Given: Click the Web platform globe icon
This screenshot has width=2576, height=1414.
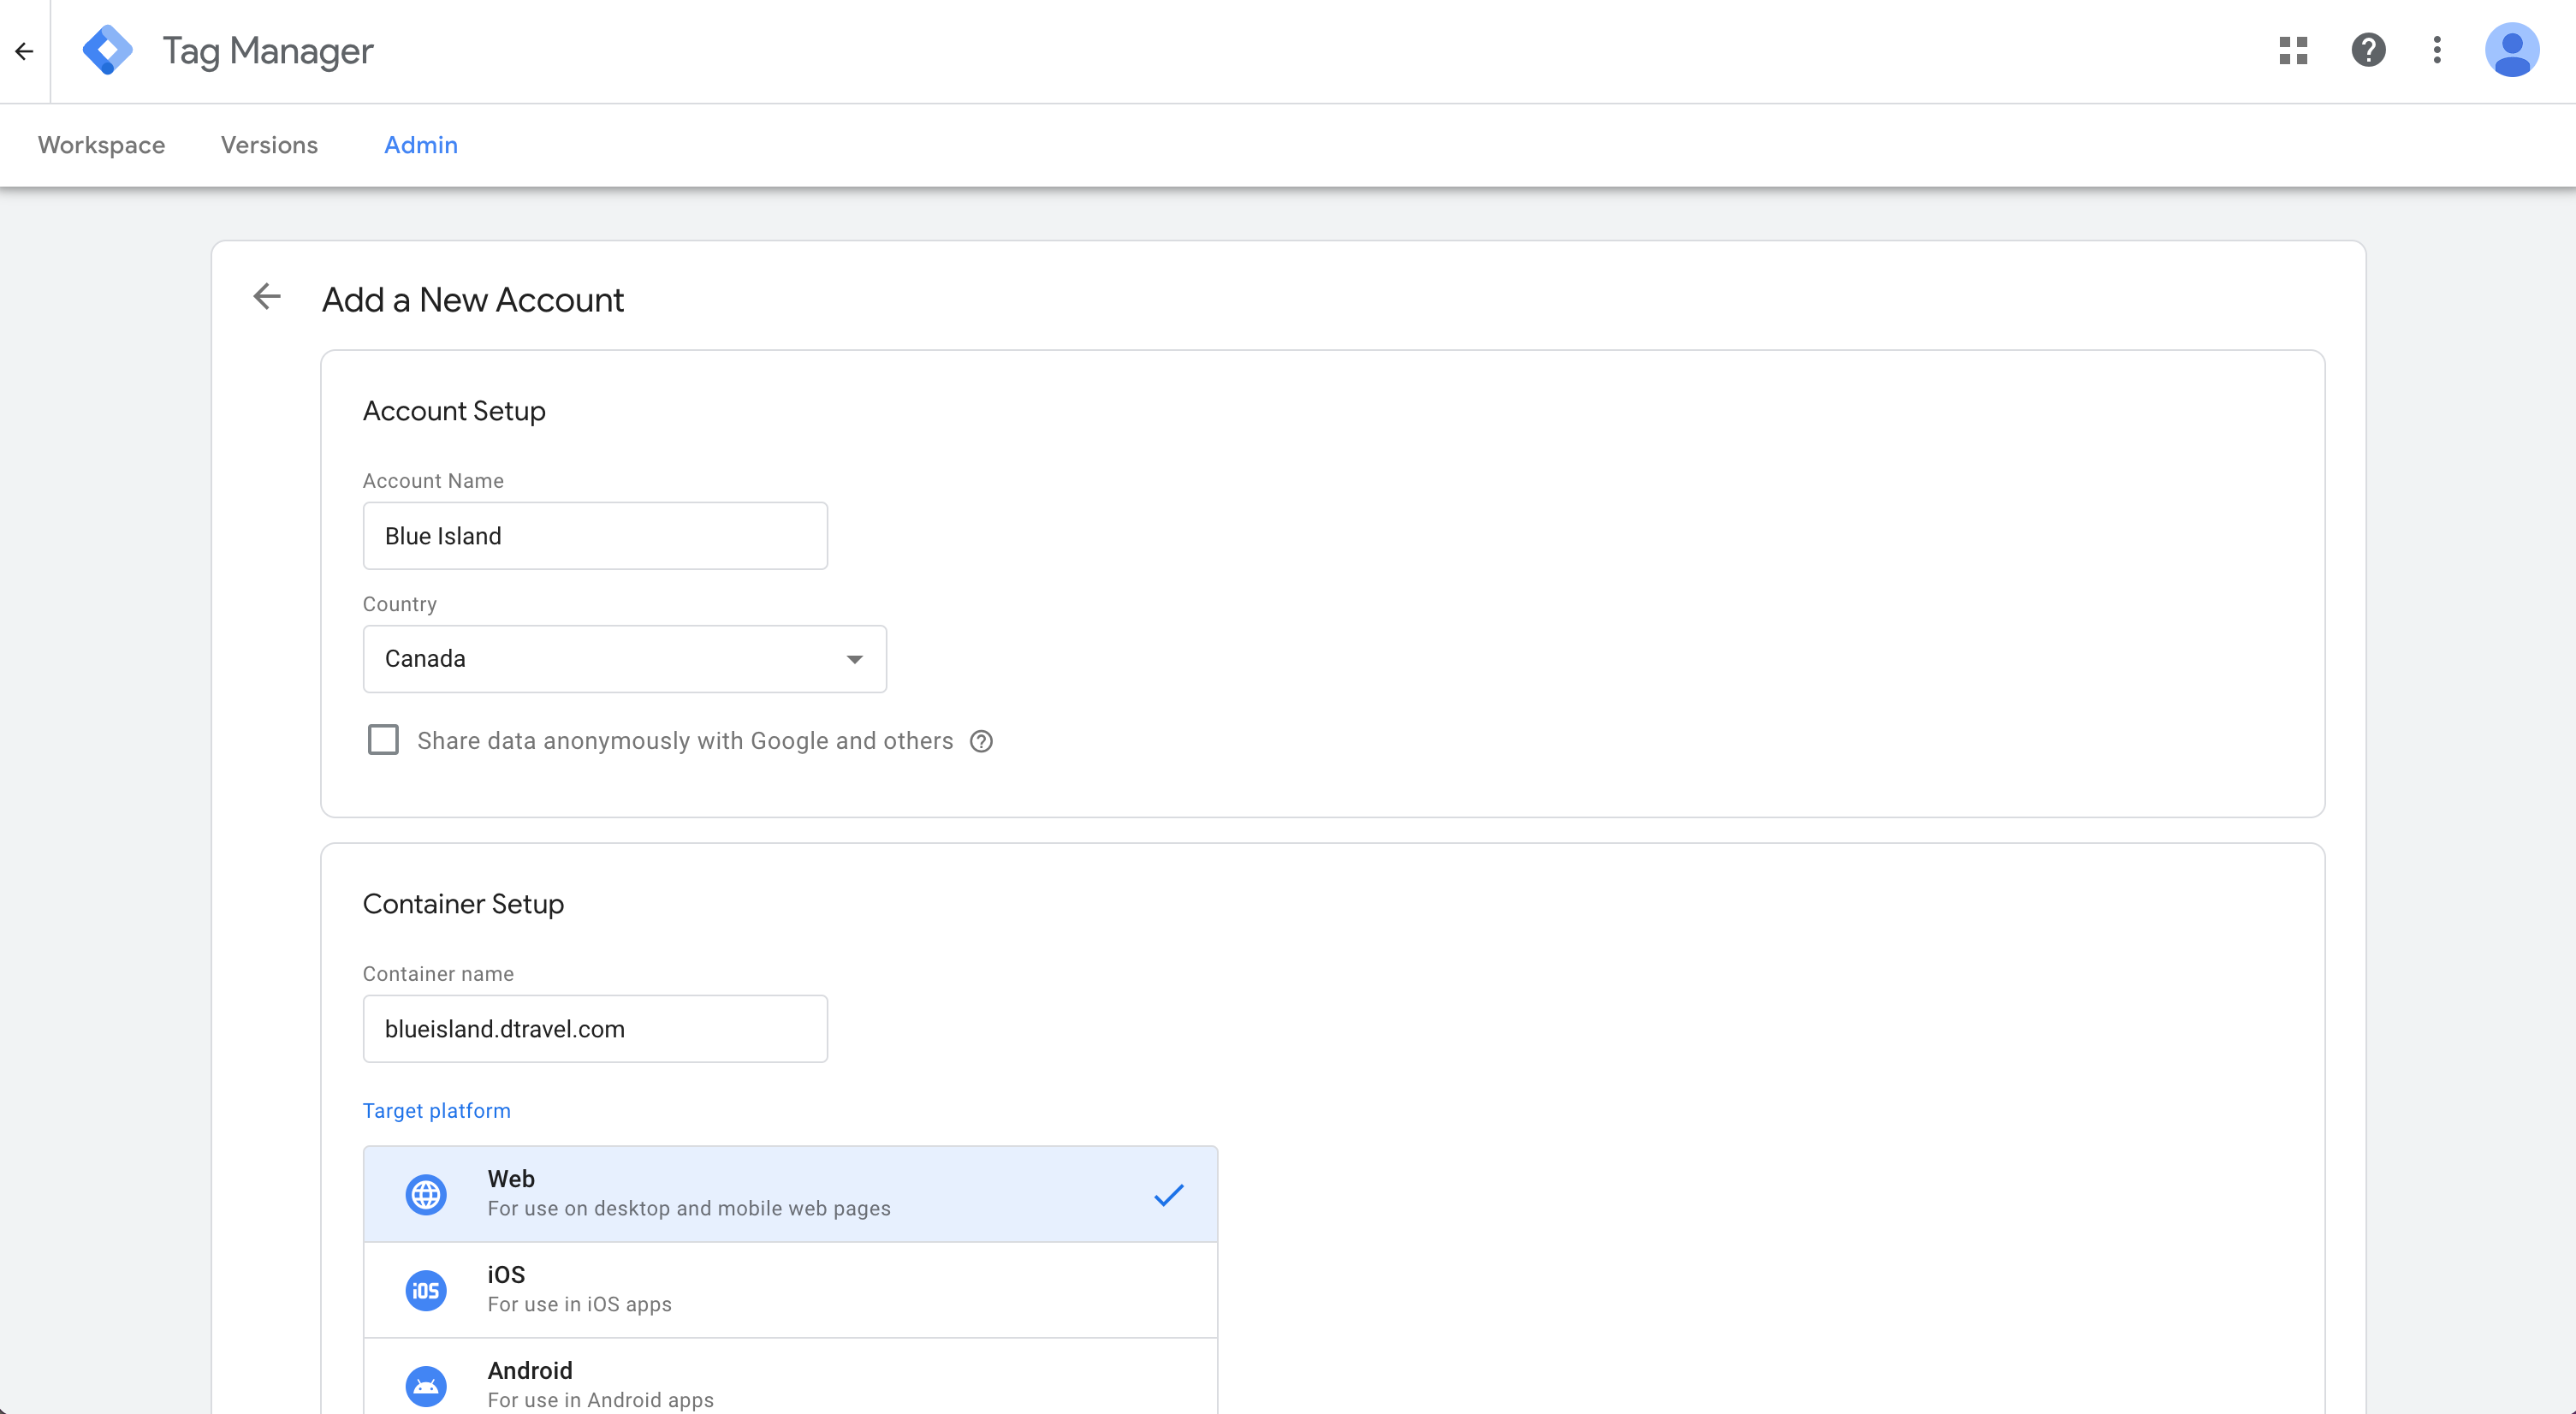Looking at the screenshot, I should [426, 1194].
